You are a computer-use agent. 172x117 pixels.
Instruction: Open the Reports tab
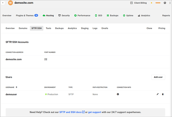(166, 15)
